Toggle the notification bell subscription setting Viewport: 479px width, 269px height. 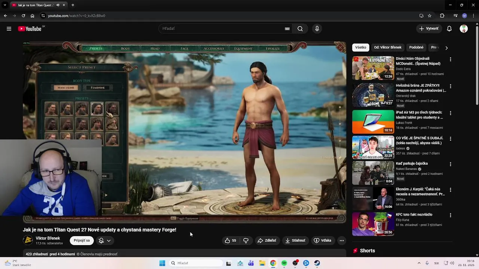(x=101, y=241)
